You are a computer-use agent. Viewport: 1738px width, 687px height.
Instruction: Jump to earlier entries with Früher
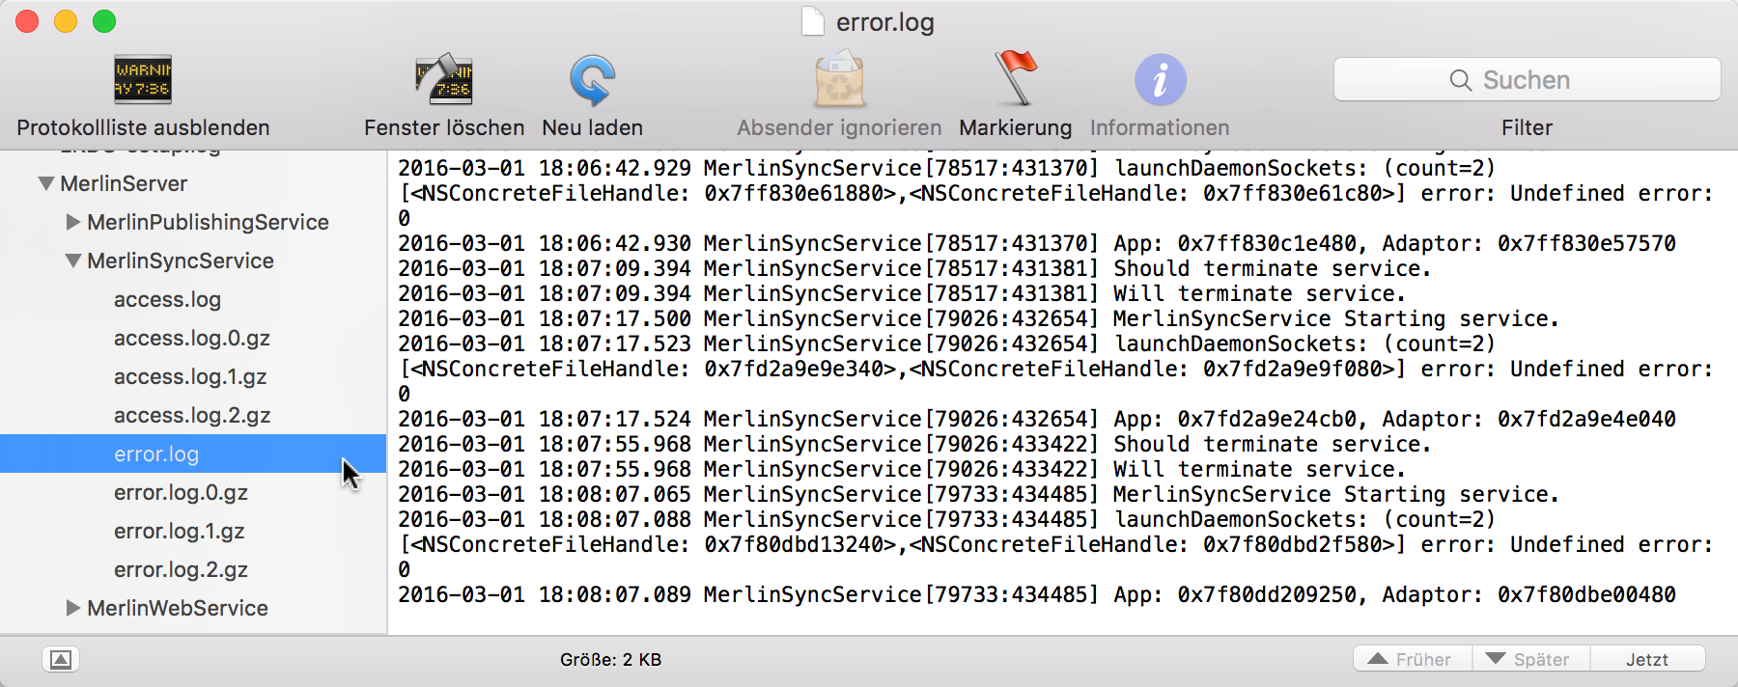pyautogui.click(x=1413, y=659)
